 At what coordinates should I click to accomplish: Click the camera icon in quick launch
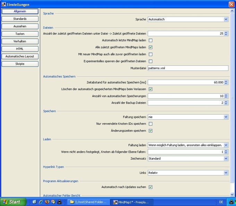pos(59,202)
